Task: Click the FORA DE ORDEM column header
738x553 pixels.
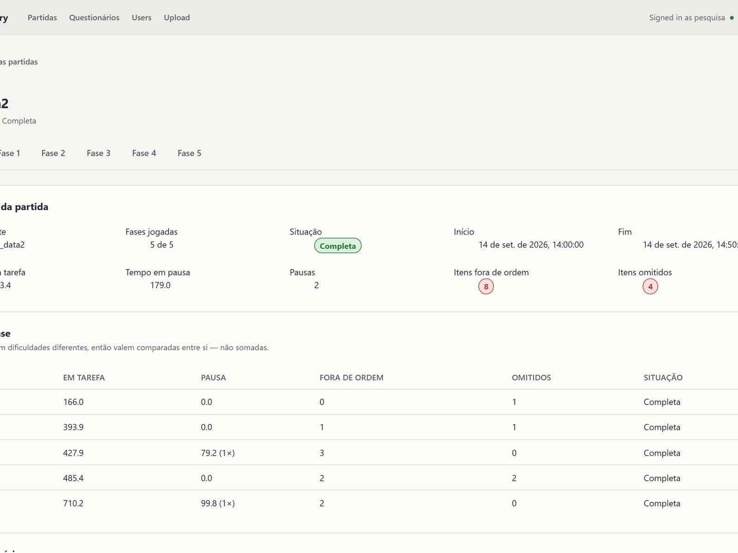Action: [x=351, y=377]
